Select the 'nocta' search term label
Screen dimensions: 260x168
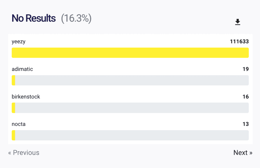click(19, 124)
